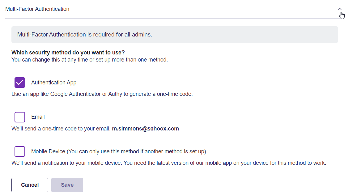Click the white checkmark in the purple box
This screenshot has width=348, height=196.
click(20, 83)
